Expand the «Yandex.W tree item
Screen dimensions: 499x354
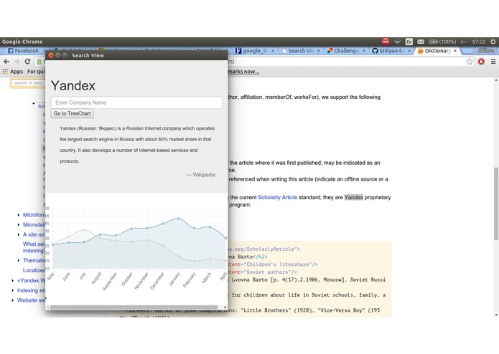[13, 281]
